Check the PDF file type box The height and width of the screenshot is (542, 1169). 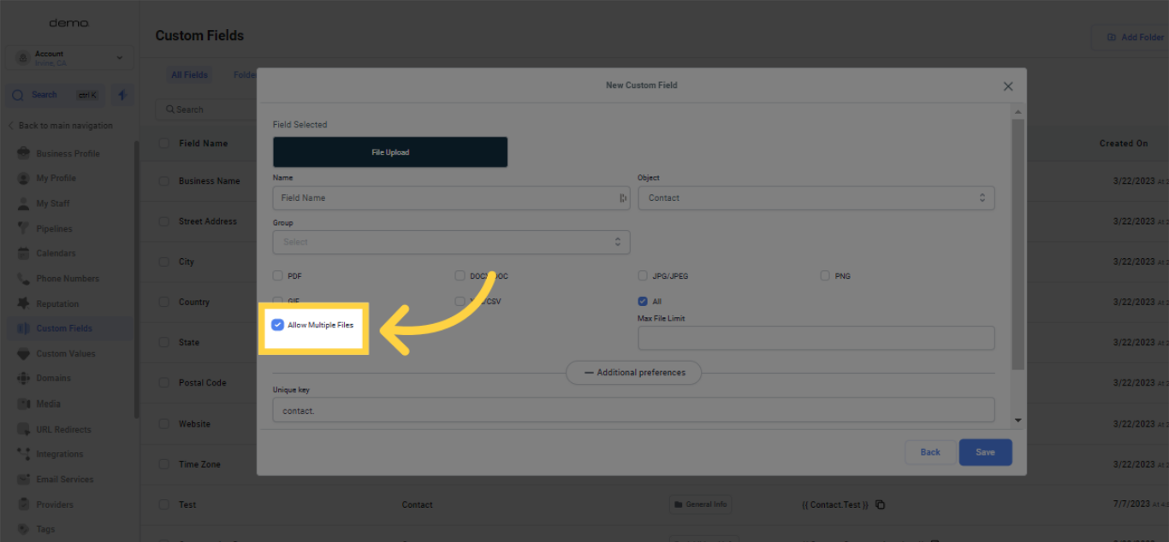[x=277, y=276]
